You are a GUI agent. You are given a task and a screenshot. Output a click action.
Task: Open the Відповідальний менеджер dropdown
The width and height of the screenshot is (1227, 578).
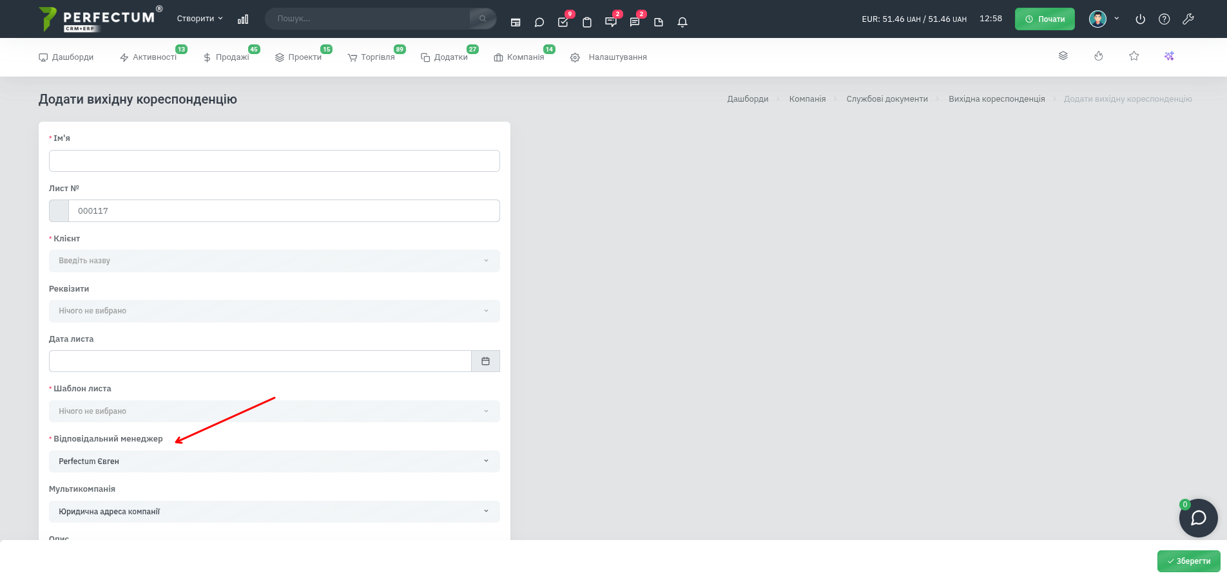pyautogui.click(x=275, y=461)
